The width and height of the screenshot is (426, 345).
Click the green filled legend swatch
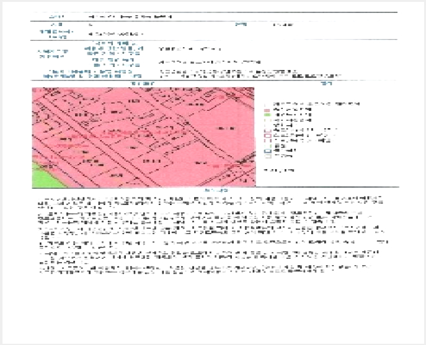(x=268, y=115)
